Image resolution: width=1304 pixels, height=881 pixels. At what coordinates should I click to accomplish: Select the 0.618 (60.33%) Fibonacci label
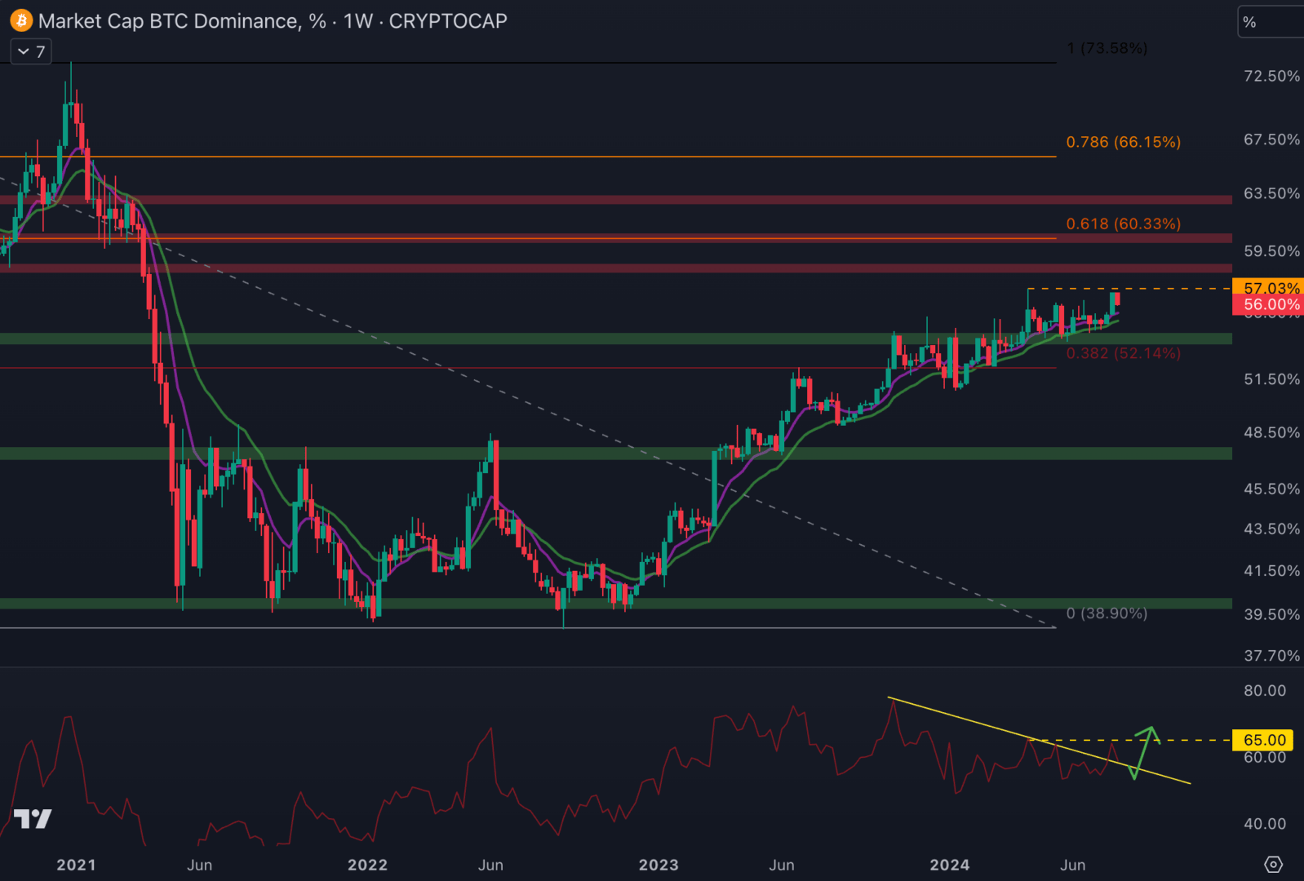point(1123,224)
